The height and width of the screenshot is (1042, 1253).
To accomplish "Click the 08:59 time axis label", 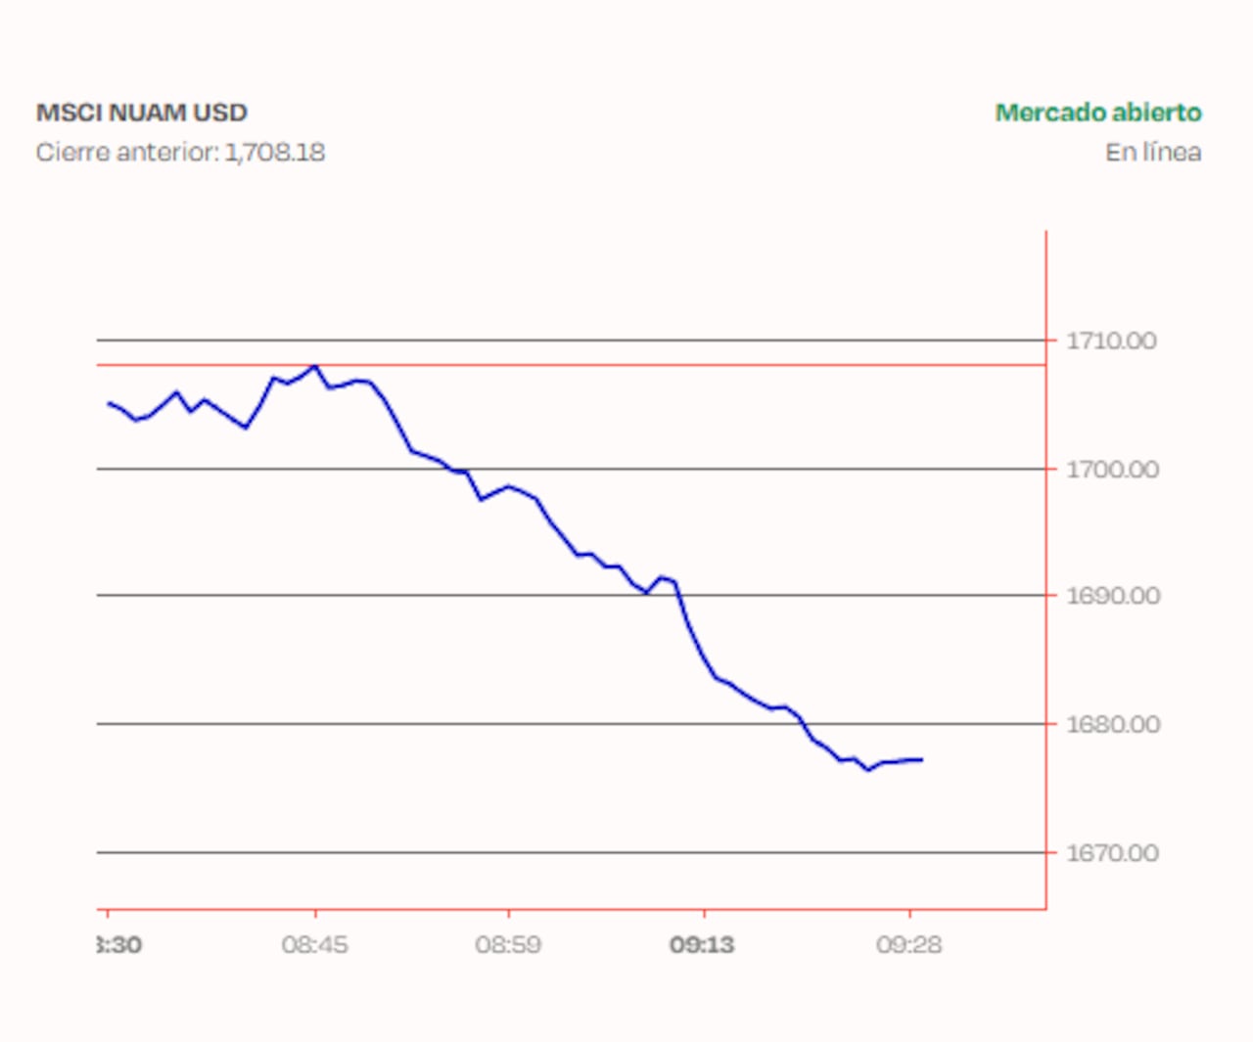I will [508, 945].
